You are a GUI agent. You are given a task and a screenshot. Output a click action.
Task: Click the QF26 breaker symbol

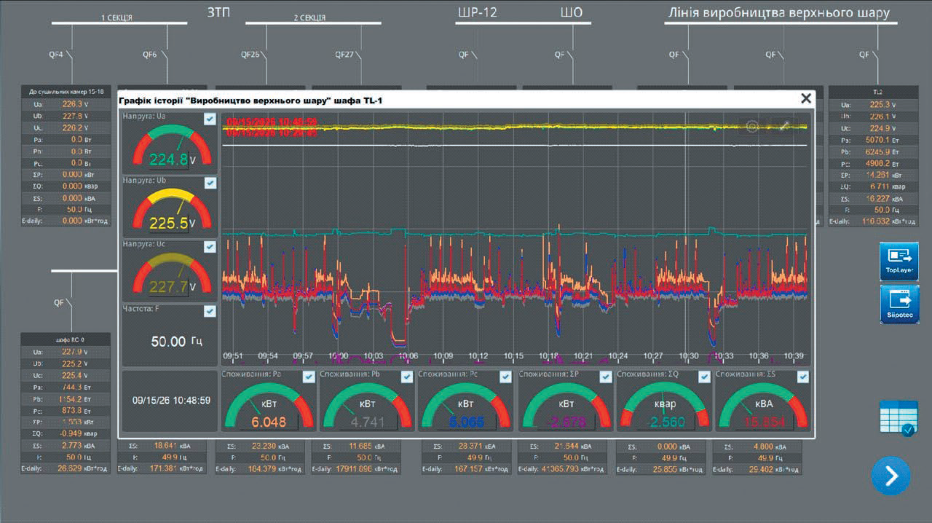coord(262,55)
